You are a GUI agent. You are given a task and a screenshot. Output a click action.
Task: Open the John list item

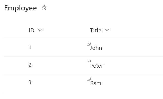click(96, 48)
